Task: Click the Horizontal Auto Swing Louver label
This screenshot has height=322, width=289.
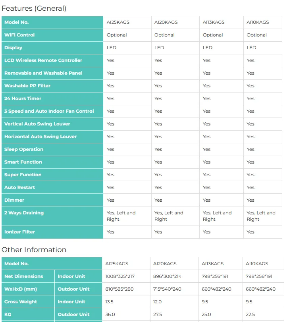Action: [40, 137]
